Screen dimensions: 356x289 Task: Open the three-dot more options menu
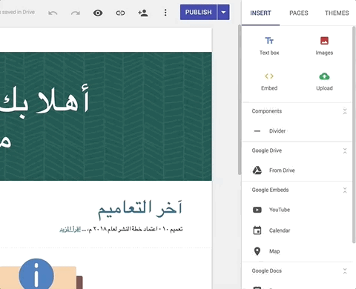click(165, 13)
